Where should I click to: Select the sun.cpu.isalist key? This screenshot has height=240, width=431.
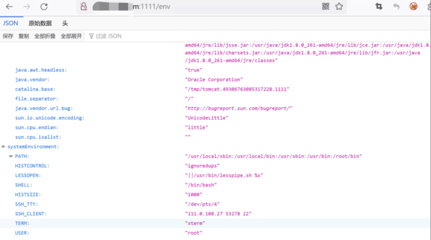pos(38,137)
